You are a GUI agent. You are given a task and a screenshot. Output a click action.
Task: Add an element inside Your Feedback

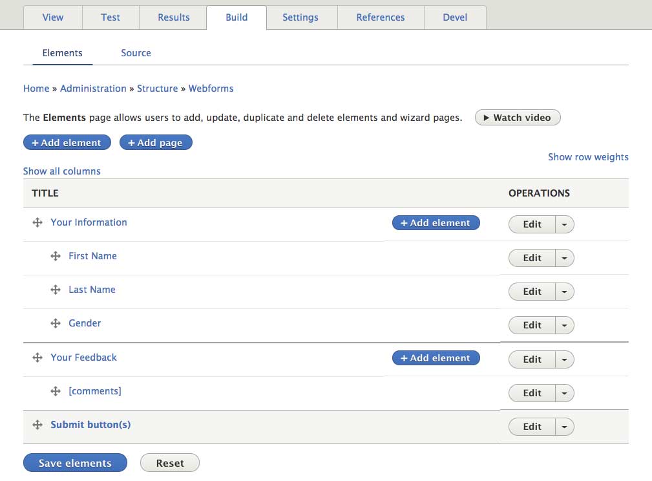click(436, 358)
